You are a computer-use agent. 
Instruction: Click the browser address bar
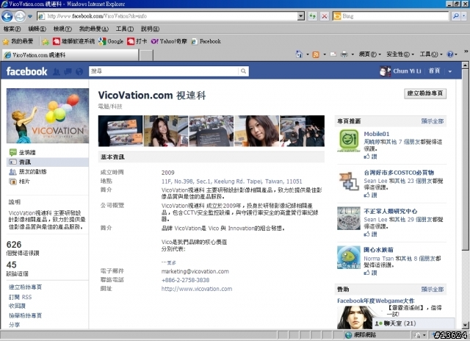[x=167, y=16]
